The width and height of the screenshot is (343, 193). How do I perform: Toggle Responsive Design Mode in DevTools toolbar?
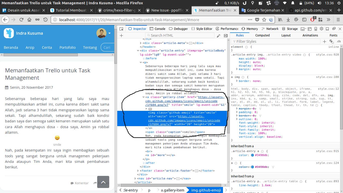[316, 29]
